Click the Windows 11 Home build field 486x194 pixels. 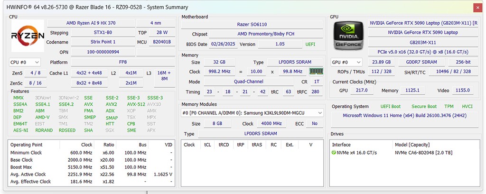pyautogui.click(x=404, y=116)
